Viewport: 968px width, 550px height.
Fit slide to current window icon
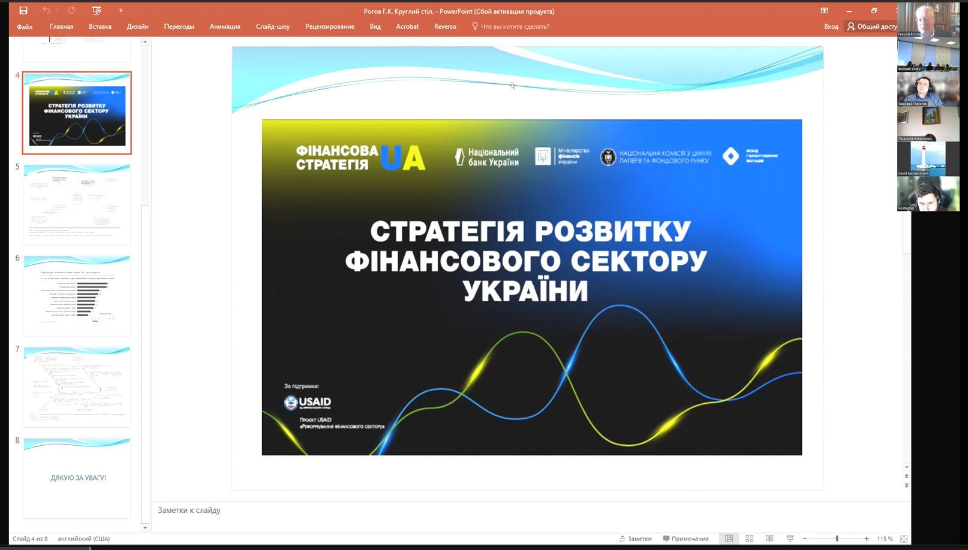tap(904, 539)
